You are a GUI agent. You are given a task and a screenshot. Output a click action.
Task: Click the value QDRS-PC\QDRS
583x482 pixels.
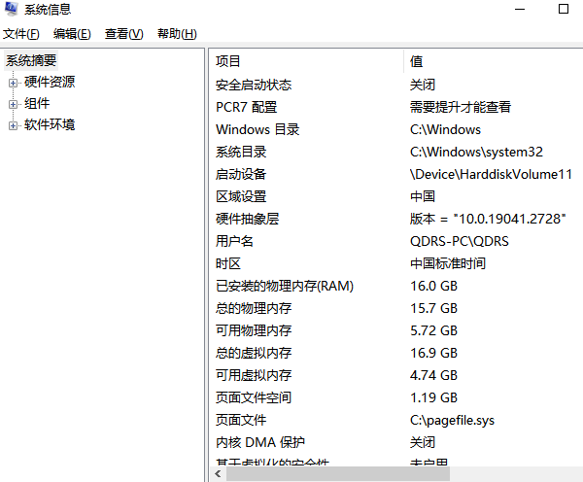click(x=460, y=241)
